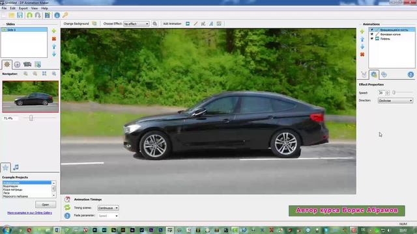Open the Fade parameter dropdown
This screenshot has height=234, width=417.
108,216
